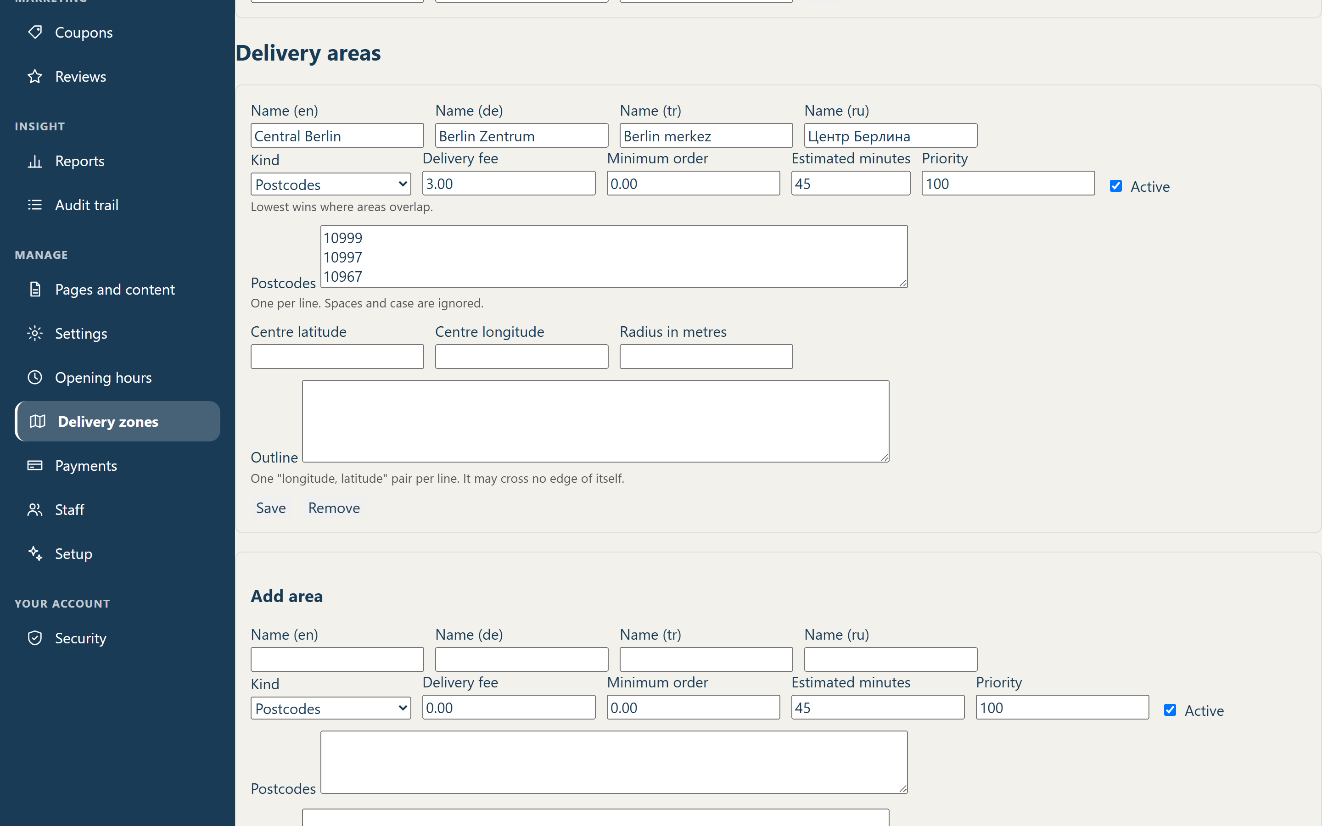Click the Reviews star icon
This screenshot has height=826, width=1322.
click(x=35, y=77)
